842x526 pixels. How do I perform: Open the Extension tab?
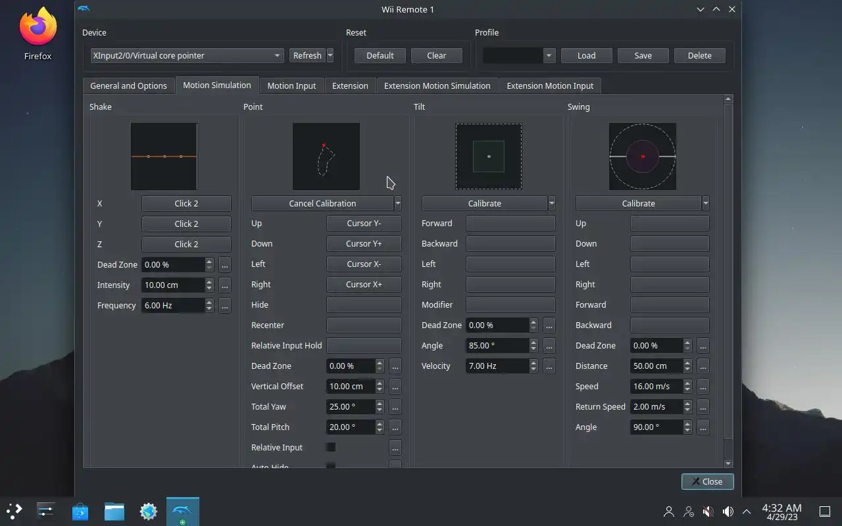350,85
